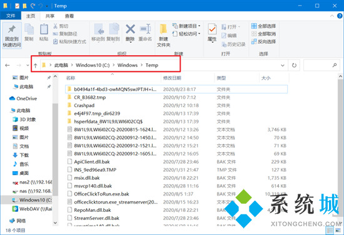Select Windows10 (C:) drive in navigation pane
344x235 pixels.
click(32, 200)
